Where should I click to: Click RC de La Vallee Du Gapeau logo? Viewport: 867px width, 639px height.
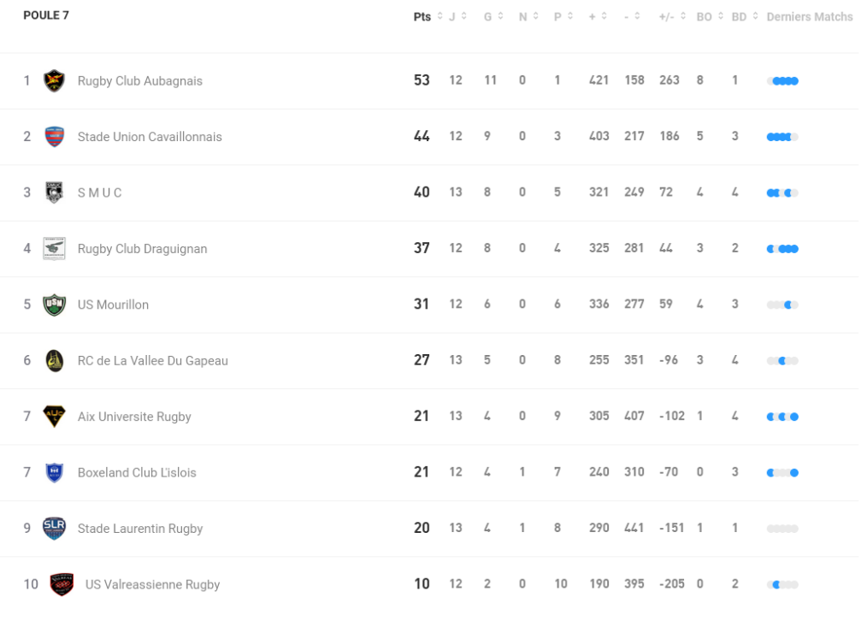coord(54,360)
